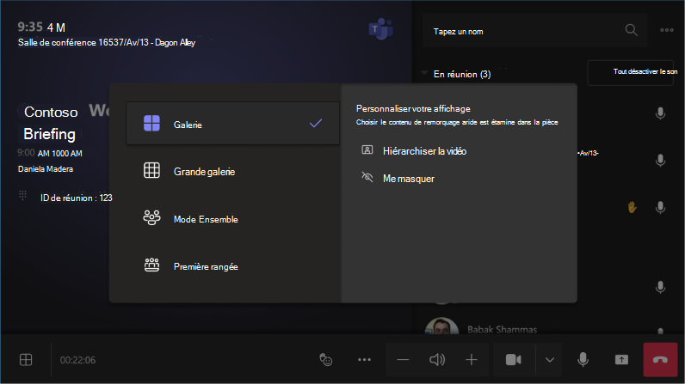Click the dial pad icon near ID de réunion

[x=22, y=195]
